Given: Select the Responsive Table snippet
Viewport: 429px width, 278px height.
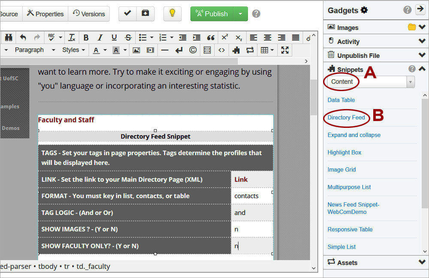Looking at the screenshot, I should (x=350, y=230).
